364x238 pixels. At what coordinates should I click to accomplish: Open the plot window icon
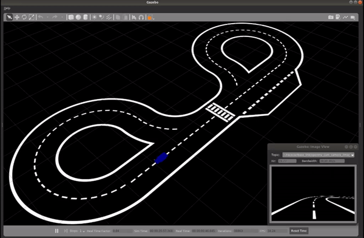(345, 18)
